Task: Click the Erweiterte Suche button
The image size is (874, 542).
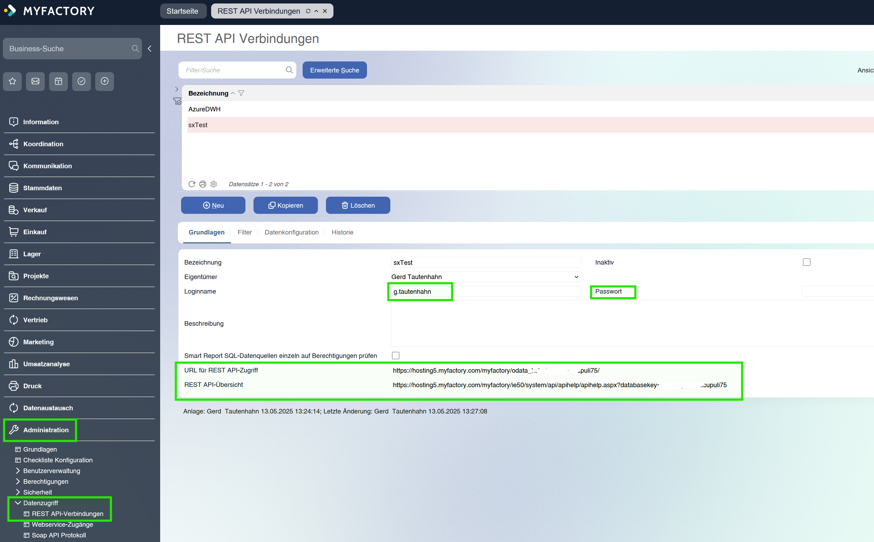Action: (x=334, y=70)
